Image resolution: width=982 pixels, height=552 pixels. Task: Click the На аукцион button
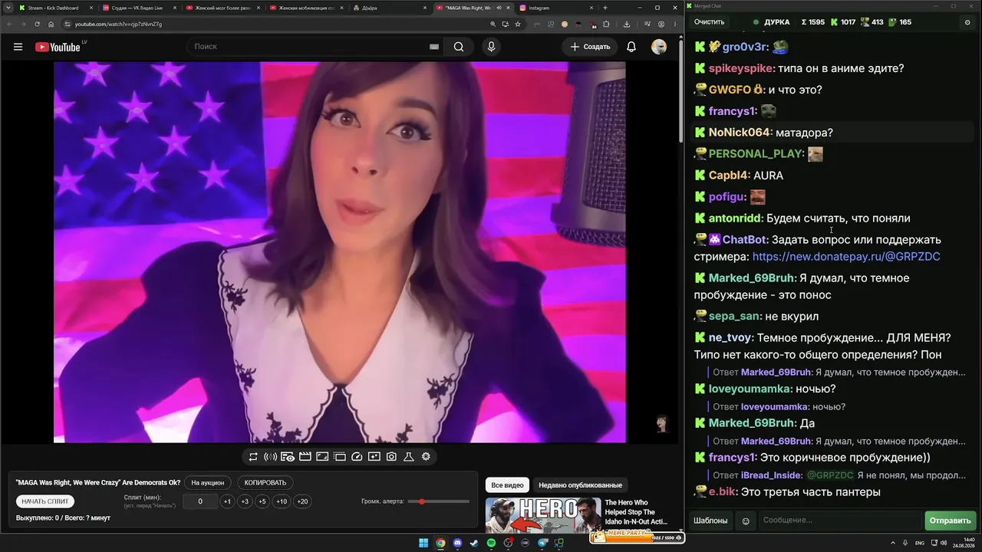208,483
